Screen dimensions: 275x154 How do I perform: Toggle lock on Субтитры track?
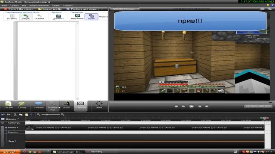coord(2,123)
